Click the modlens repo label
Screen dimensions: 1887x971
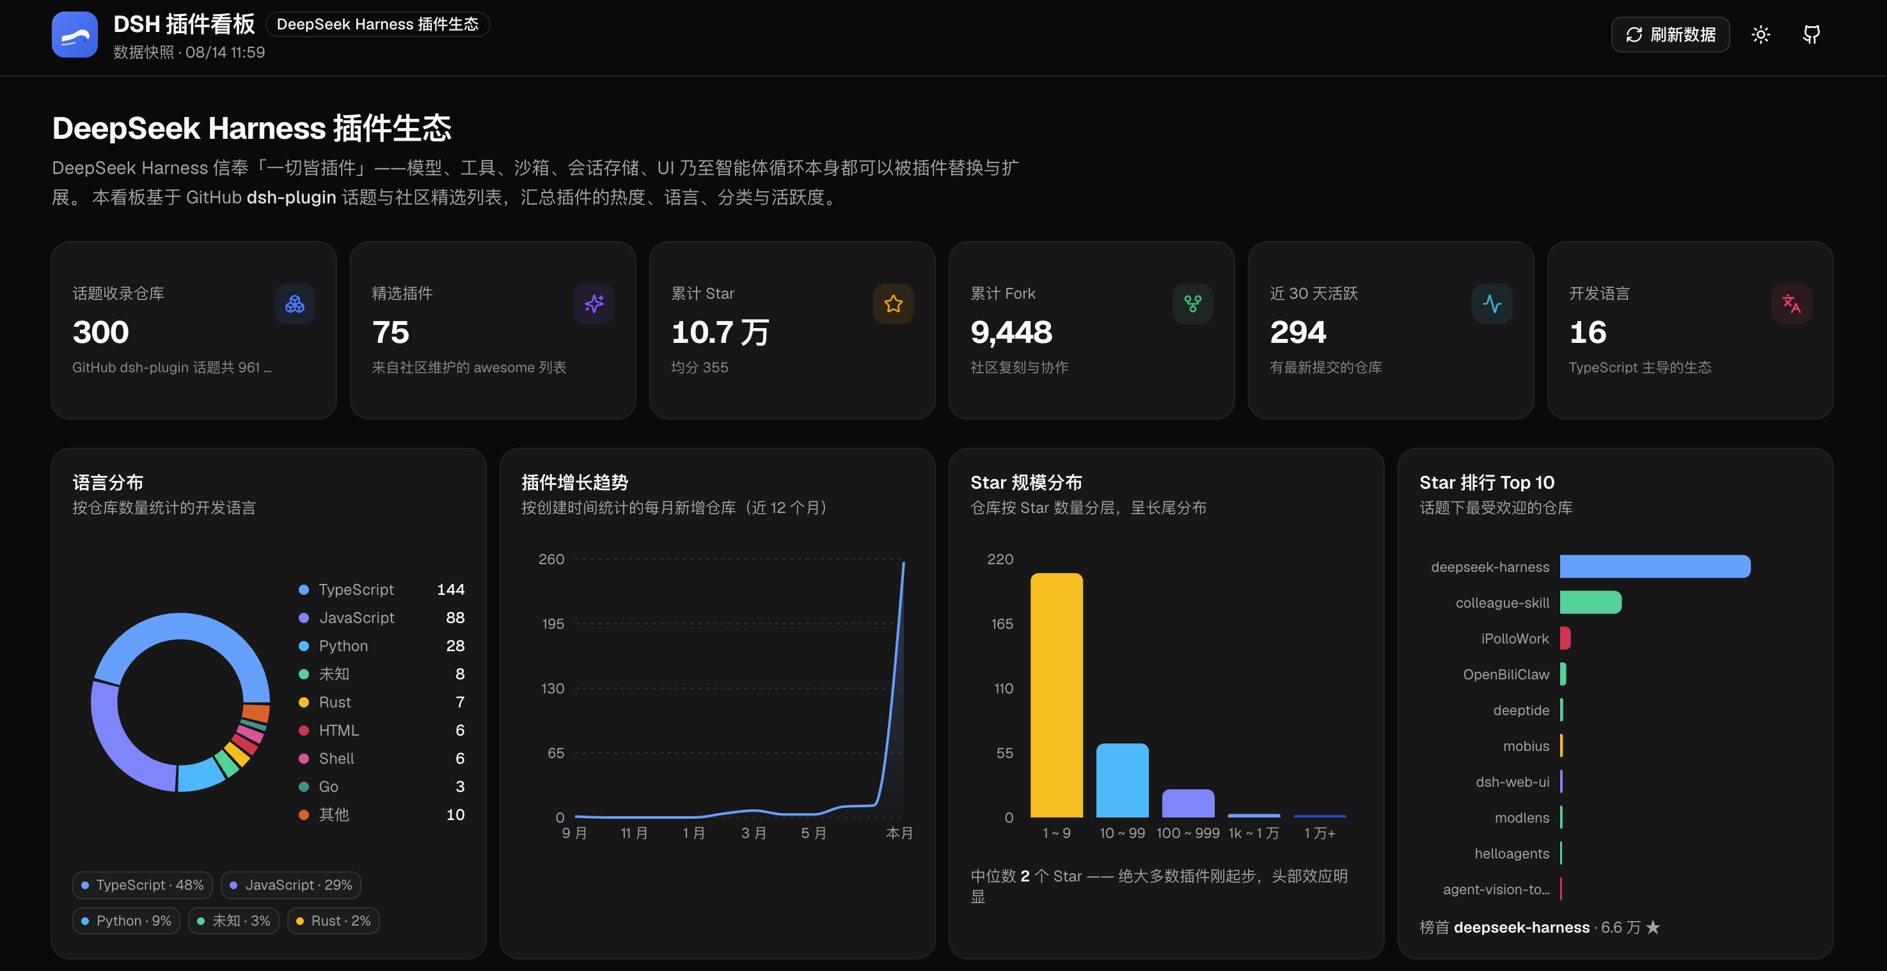tap(1522, 818)
